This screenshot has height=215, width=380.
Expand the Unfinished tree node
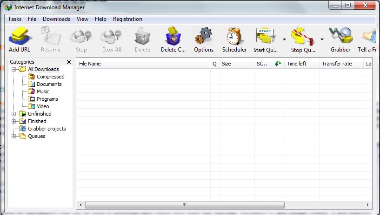(x=14, y=114)
